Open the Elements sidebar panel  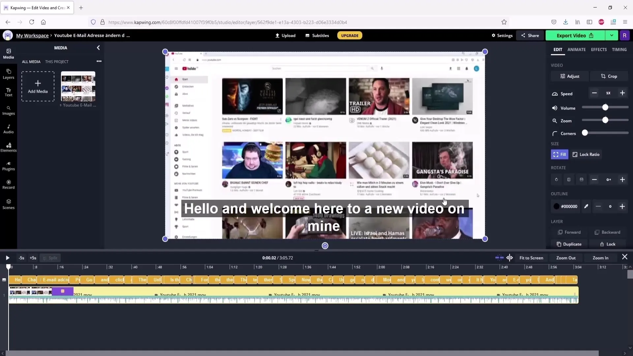9,148
